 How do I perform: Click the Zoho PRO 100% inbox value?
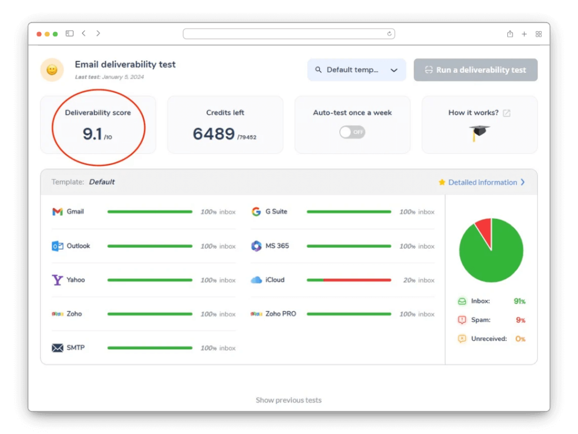417,314
